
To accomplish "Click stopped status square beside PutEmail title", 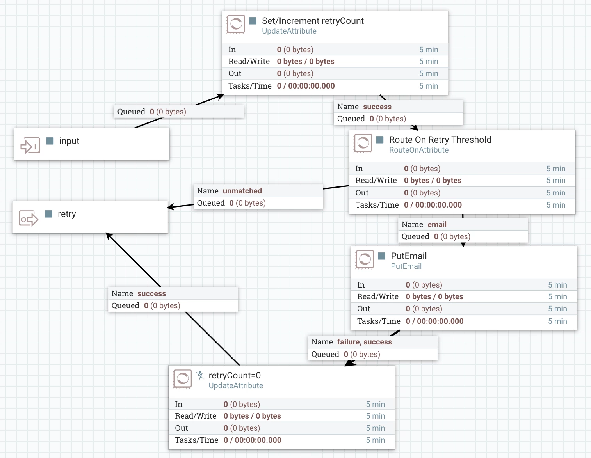I will (x=382, y=256).
